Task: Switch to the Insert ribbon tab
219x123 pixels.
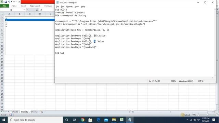Action: (23, 6)
